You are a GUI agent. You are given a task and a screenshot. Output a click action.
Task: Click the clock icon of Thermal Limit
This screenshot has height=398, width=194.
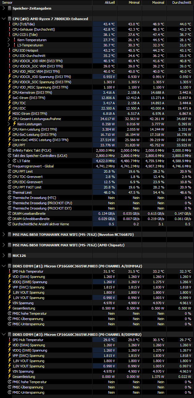click(9, 193)
